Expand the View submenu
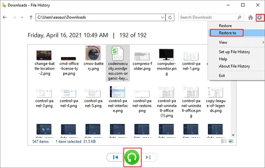The image size is (265, 168). (223, 42)
